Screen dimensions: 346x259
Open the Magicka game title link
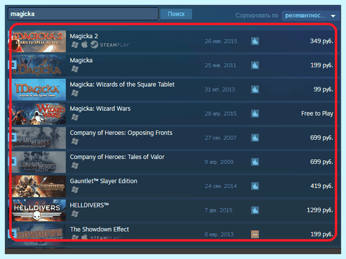coord(81,60)
